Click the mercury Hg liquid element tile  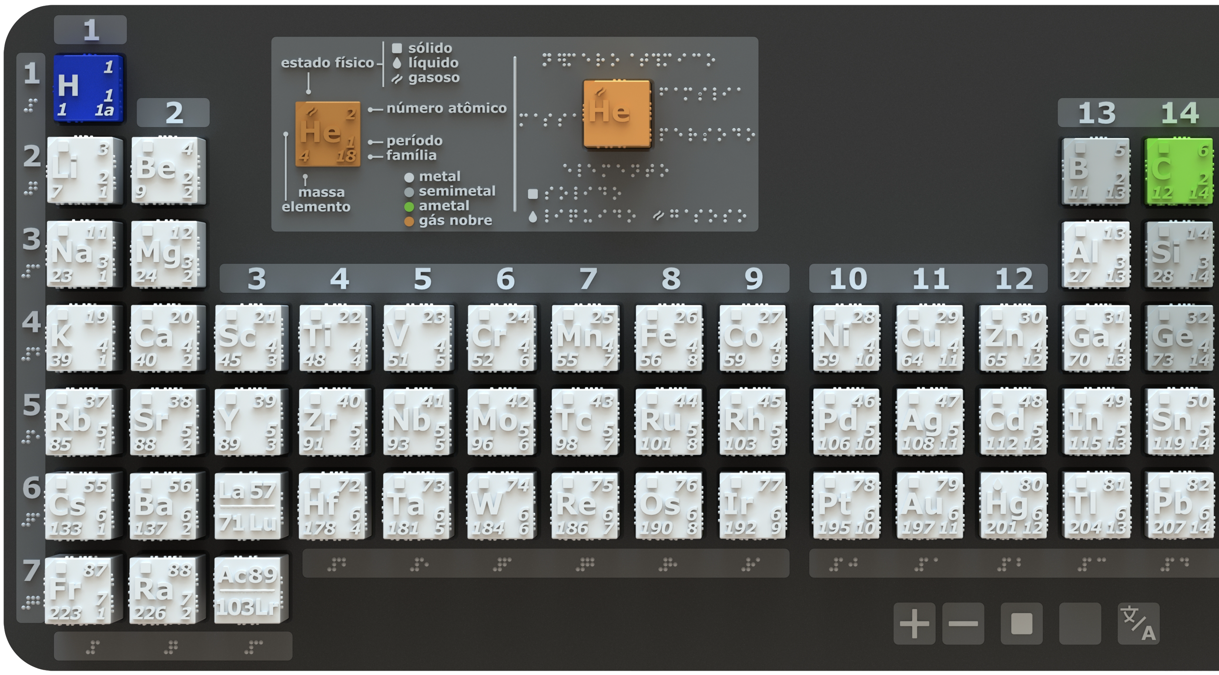point(1013,506)
